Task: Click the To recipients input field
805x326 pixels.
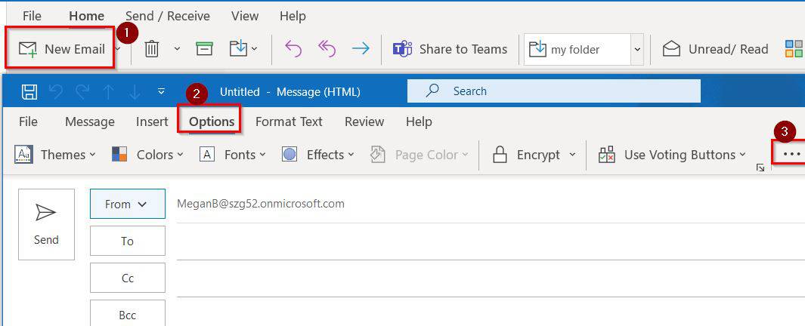Action: (491, 241)
